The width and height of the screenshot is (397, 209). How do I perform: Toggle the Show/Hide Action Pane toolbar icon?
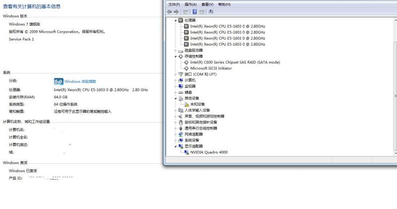(202, 12)
